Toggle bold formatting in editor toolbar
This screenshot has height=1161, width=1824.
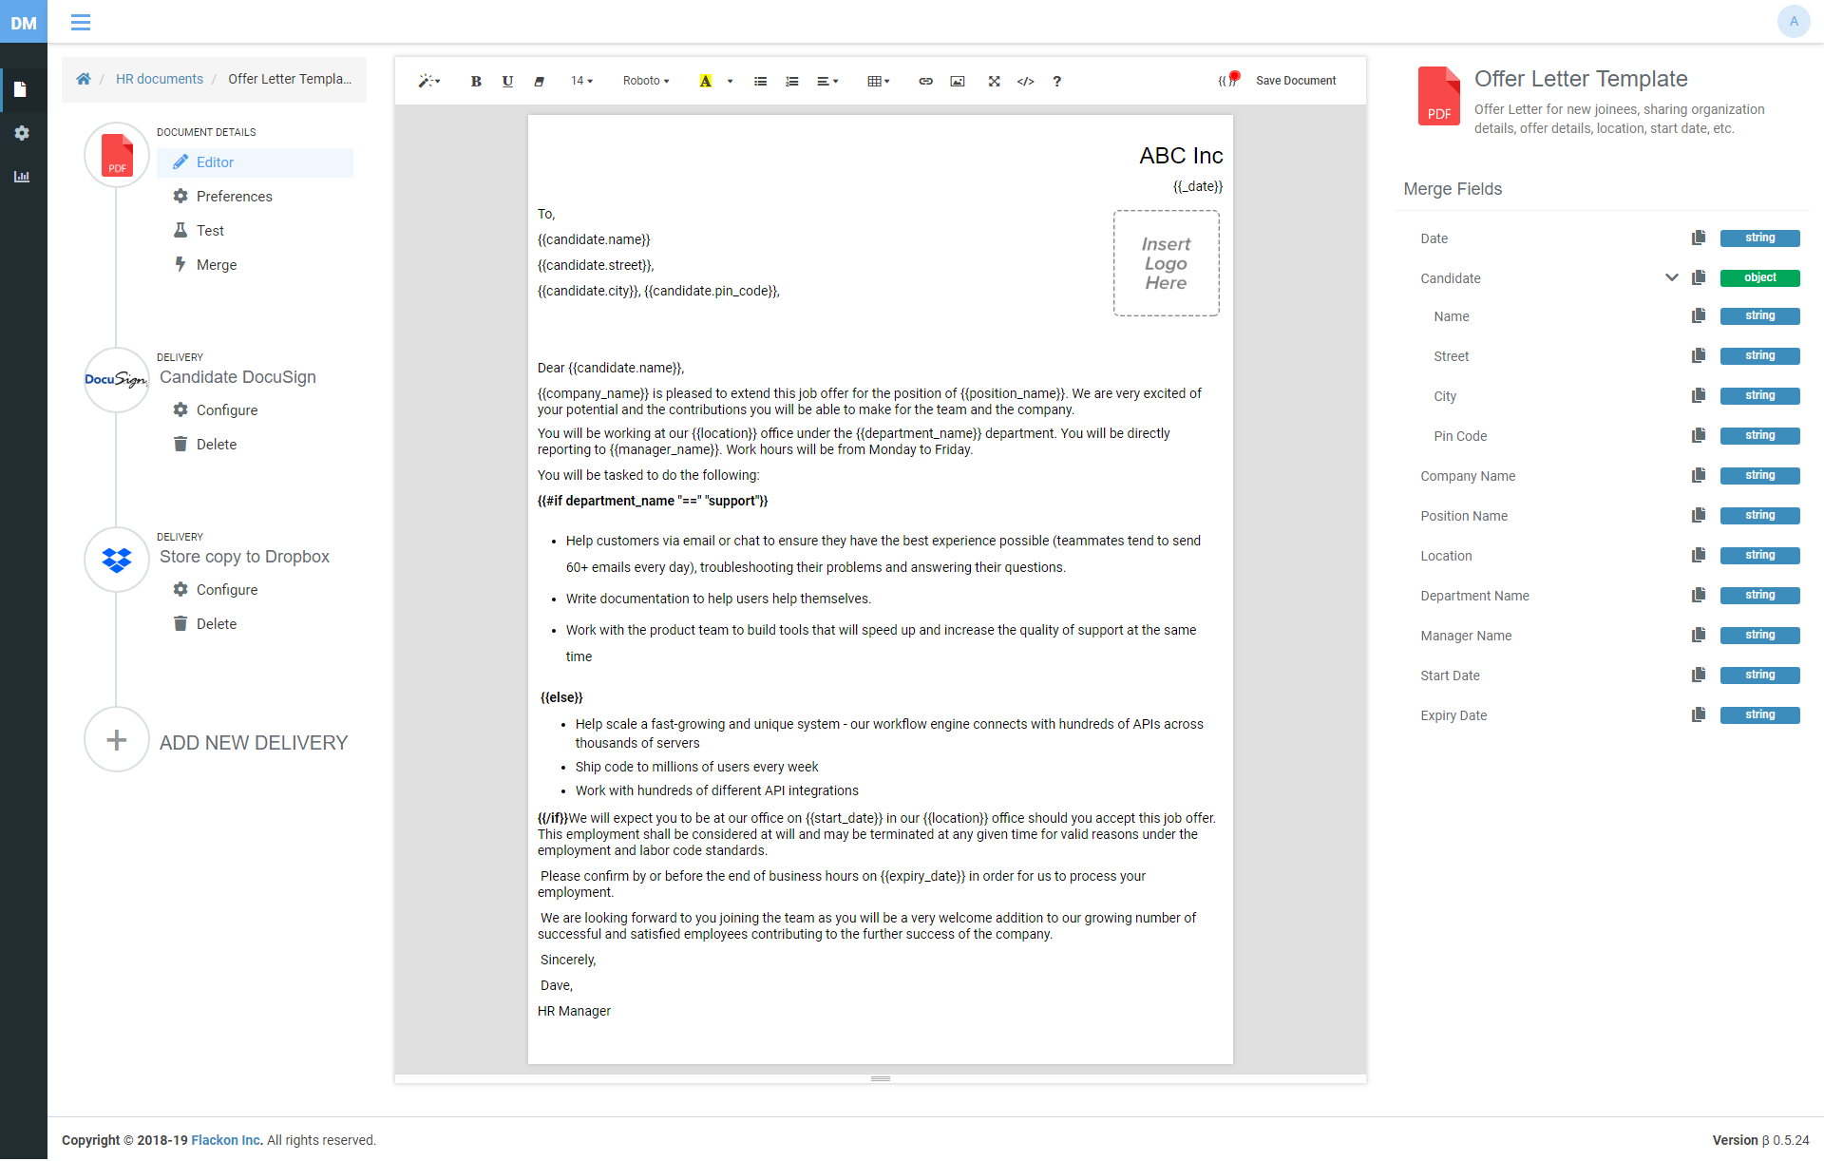tap(476, 82)
